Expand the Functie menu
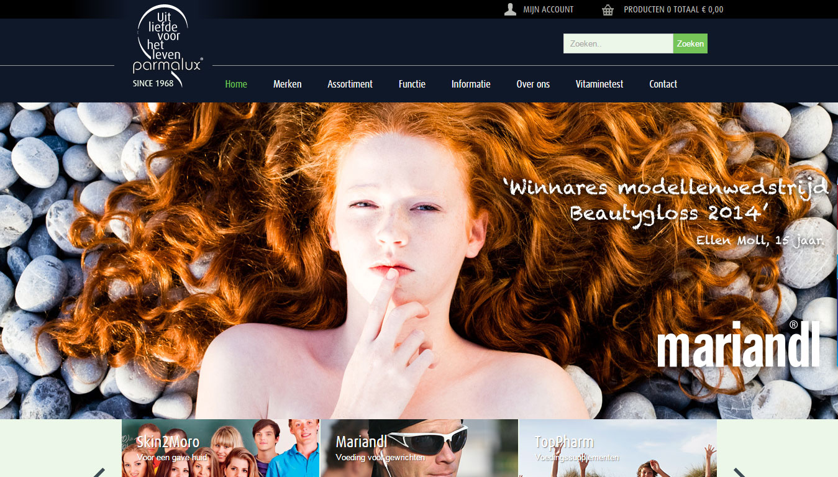The image size is (838, 477). tap(412, 84)
